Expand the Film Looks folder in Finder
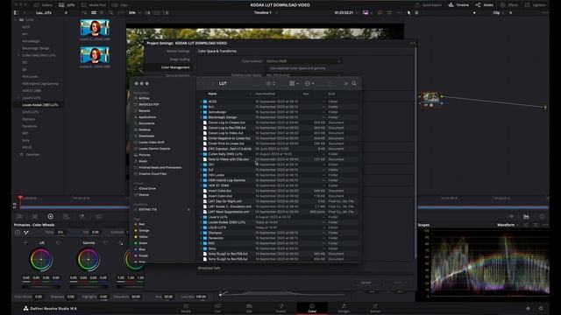The image size is (561, 315). (201, 175)
